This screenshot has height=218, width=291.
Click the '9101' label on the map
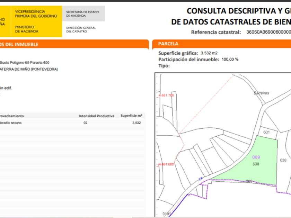[167, 214]
